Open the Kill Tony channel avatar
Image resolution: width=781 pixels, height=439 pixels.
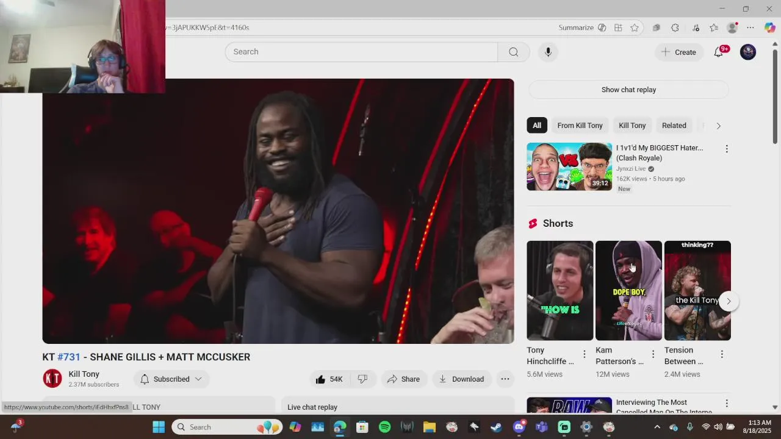pyautogui.click(x=52, y=379)
